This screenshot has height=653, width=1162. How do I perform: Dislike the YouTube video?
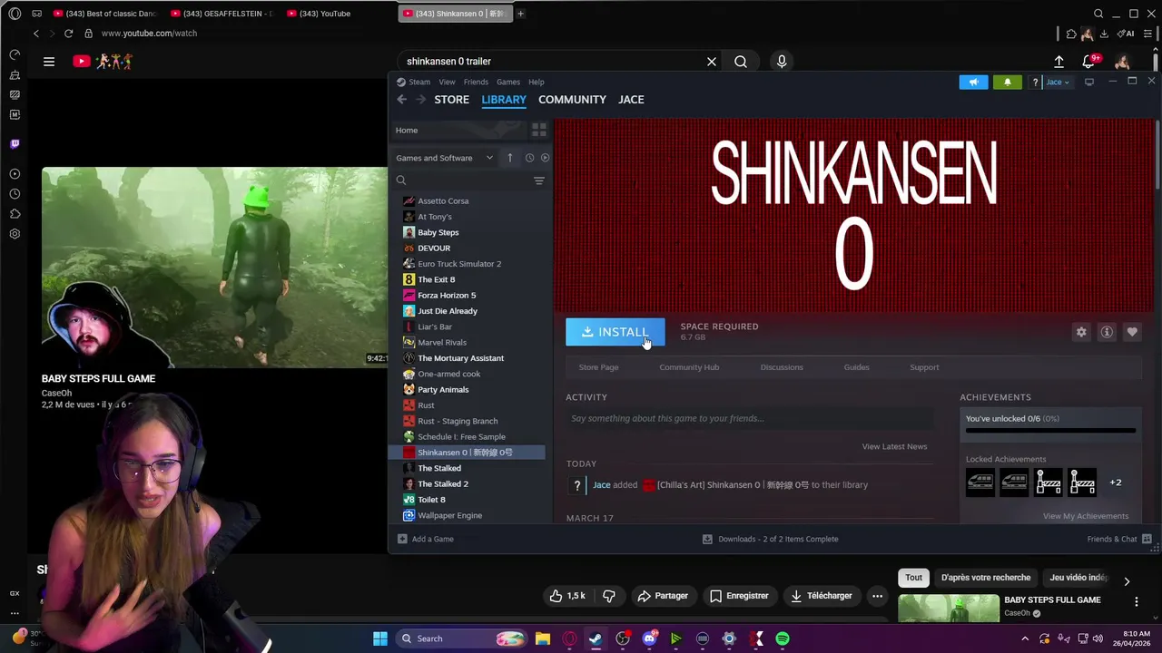pyautogui.click(x=609, y=596)
